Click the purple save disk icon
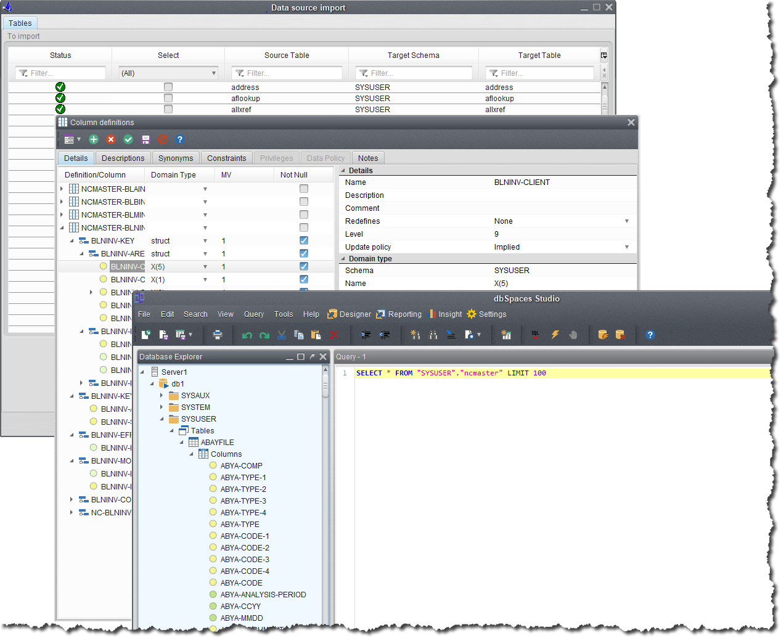781x638 pixels. 145,139
